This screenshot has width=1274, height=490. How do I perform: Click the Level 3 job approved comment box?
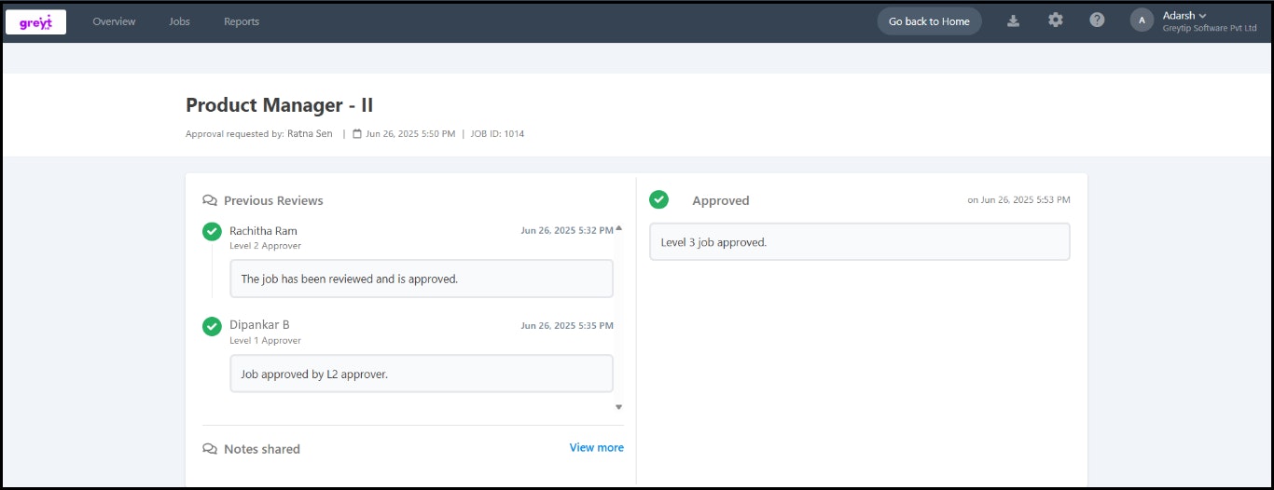click(x=860, y=242)
